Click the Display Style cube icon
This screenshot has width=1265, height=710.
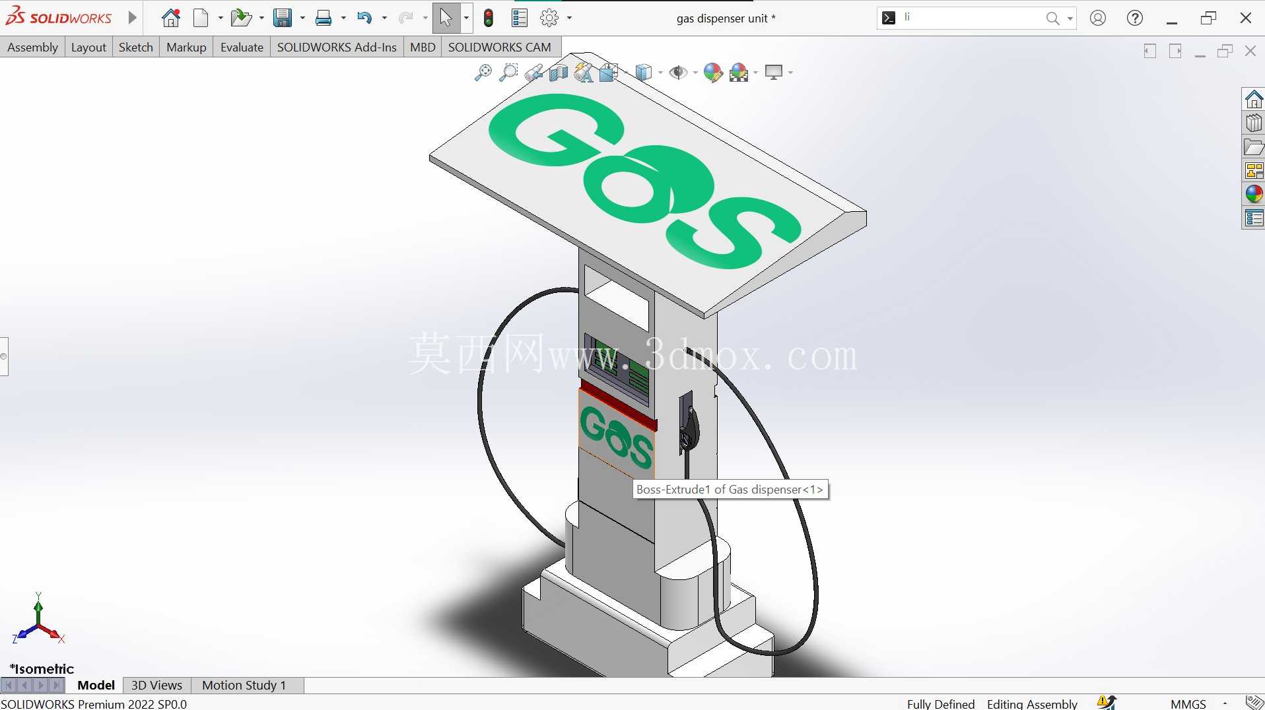coord(643,73)
